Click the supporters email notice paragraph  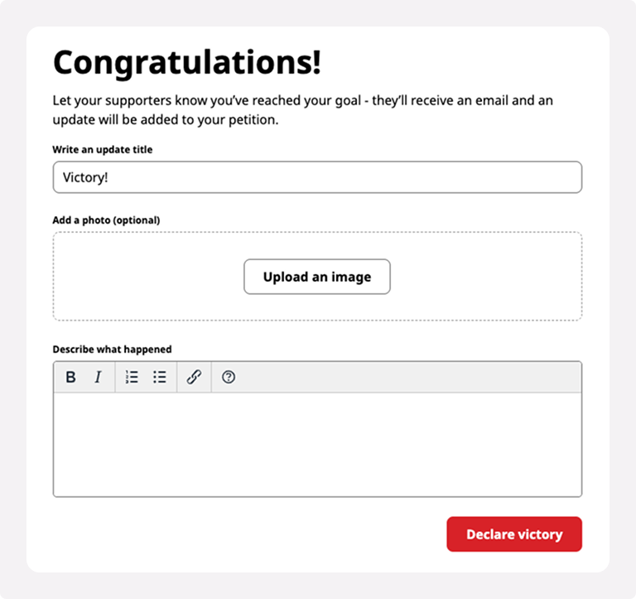(302, 110)
